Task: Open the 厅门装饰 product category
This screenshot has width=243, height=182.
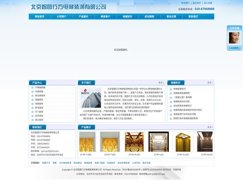Action: (39, 112)
